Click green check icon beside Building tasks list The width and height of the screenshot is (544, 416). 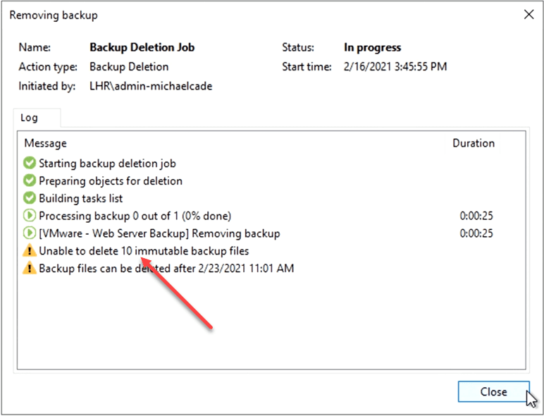(30, 198)
